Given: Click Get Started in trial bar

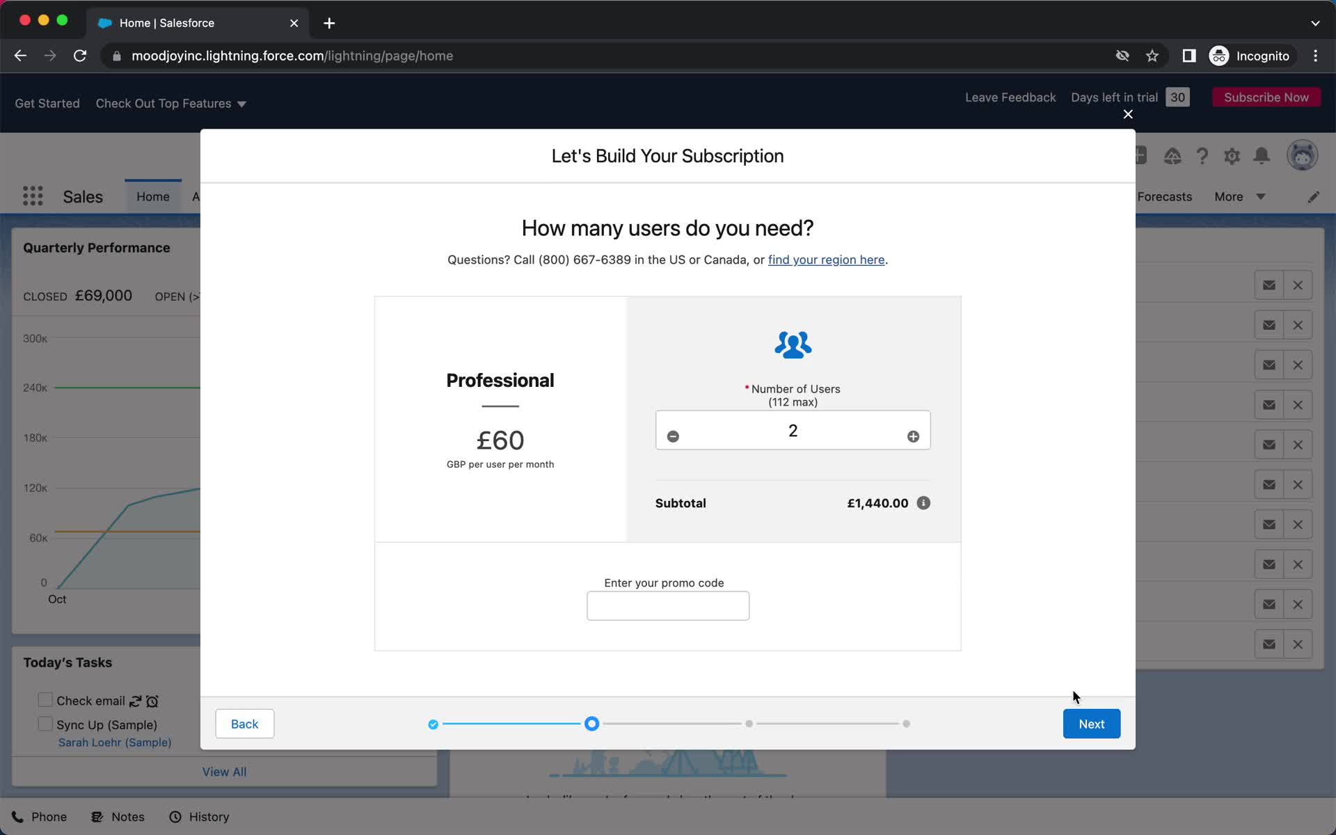Looking at the screenshot, I should tap(47, 103).
